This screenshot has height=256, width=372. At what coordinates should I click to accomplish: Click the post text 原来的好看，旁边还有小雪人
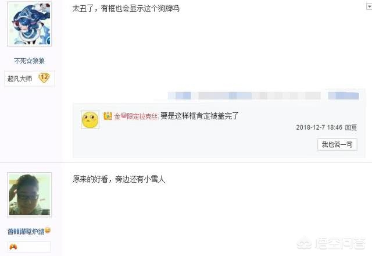[x=119, y=179]
